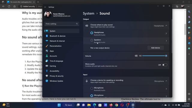Open browser sidebar settings gear
Viewport: 192px width, 108px height.
click(189, 99)
